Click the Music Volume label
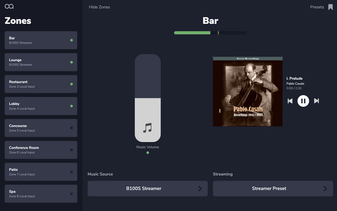Viewport: 337px width, 211px height. 147,147
